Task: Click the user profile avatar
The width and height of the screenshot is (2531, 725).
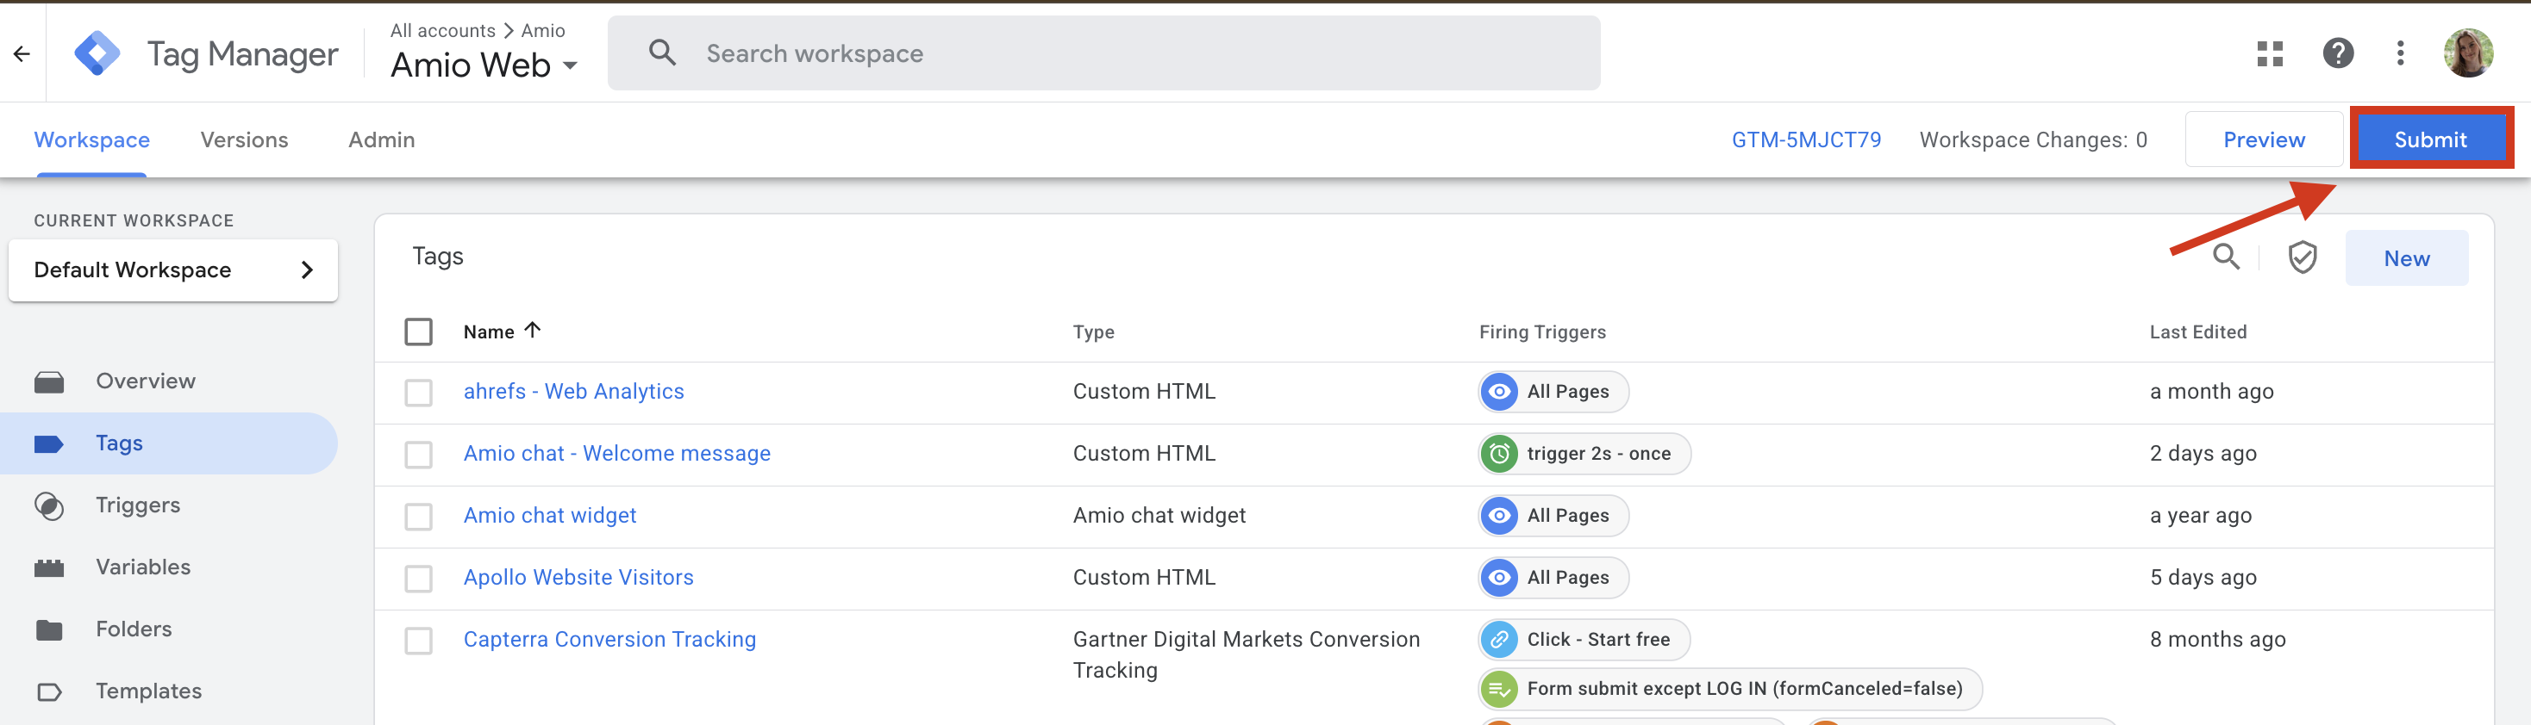Action: click(2467, 54)
